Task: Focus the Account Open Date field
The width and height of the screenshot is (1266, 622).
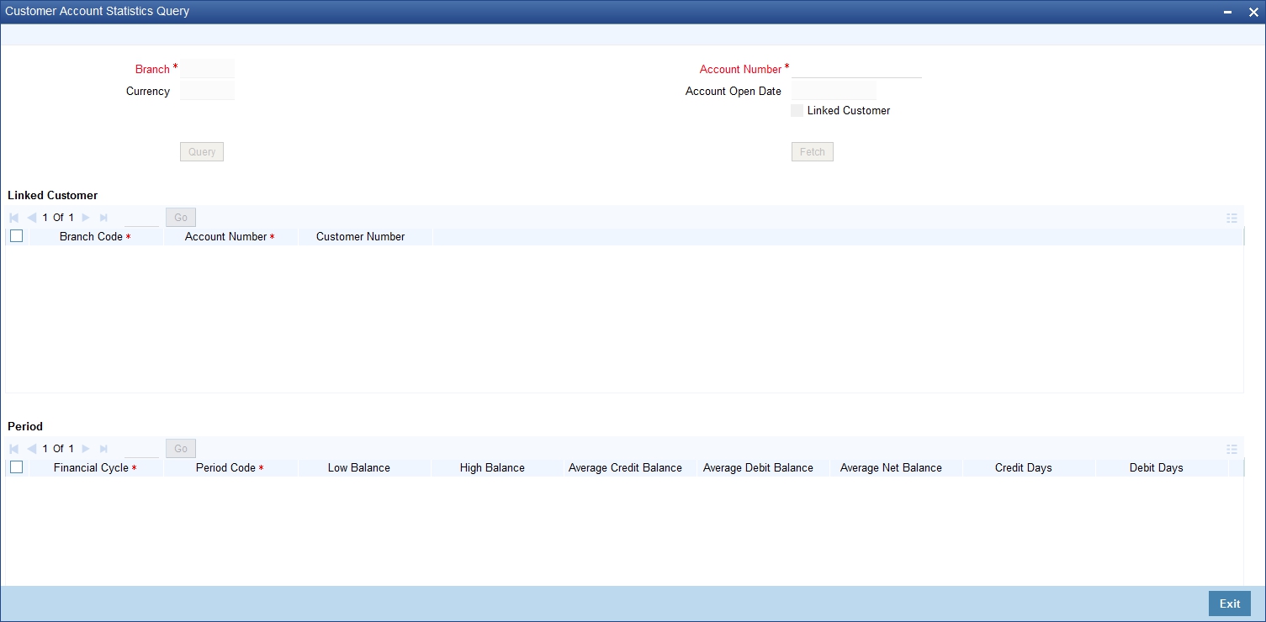Action: pyautogui.click(x=834, y=91)
